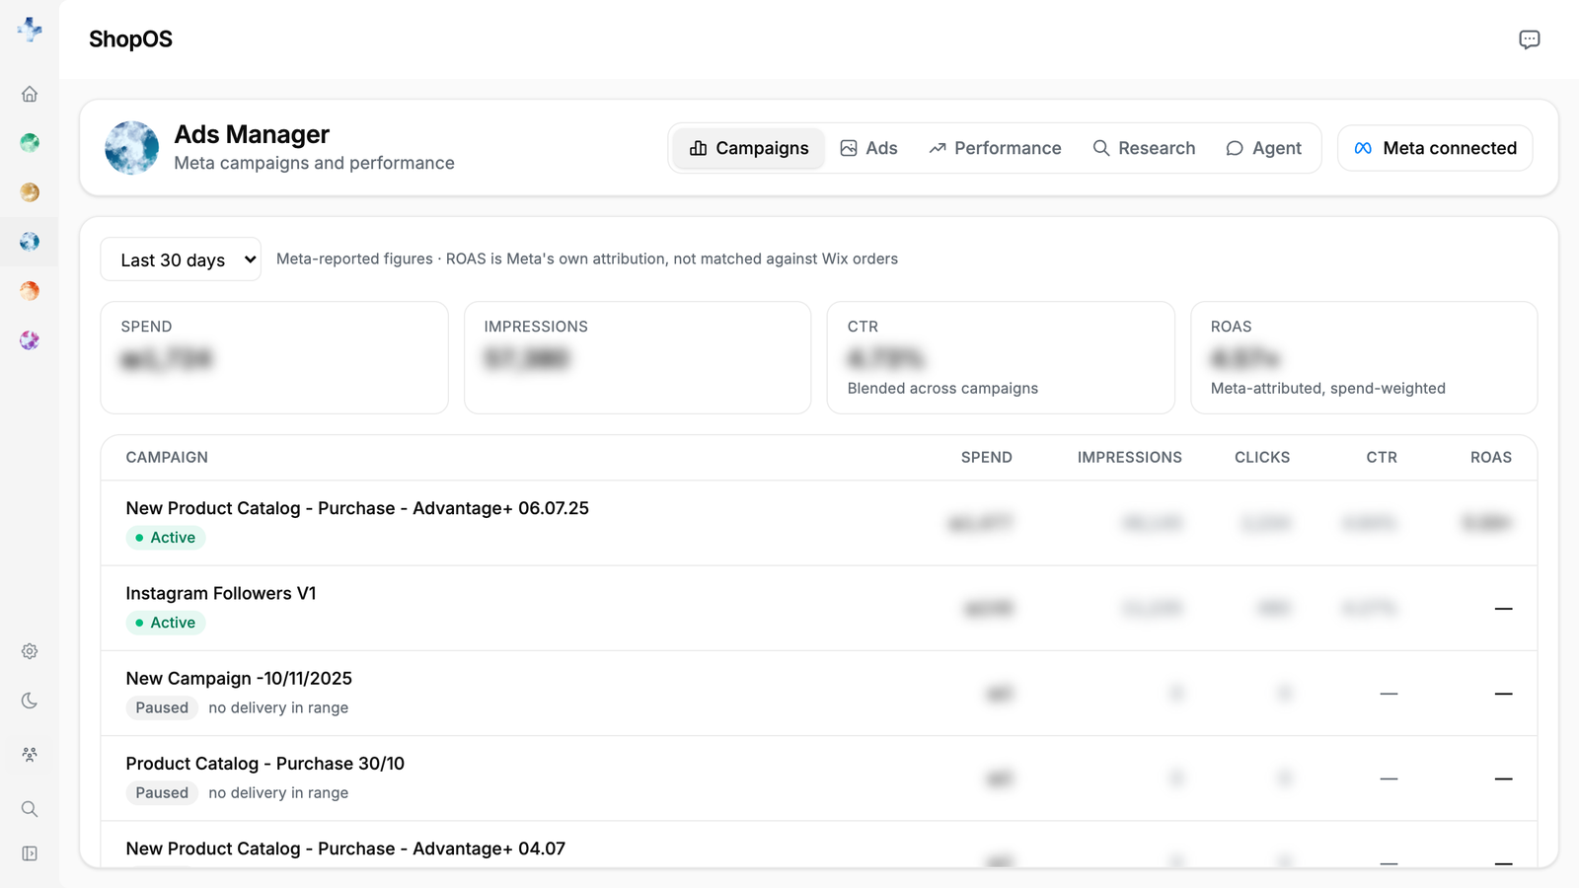Open the Home icon in sidebar
1579x888 pixels.
(30, 94)
